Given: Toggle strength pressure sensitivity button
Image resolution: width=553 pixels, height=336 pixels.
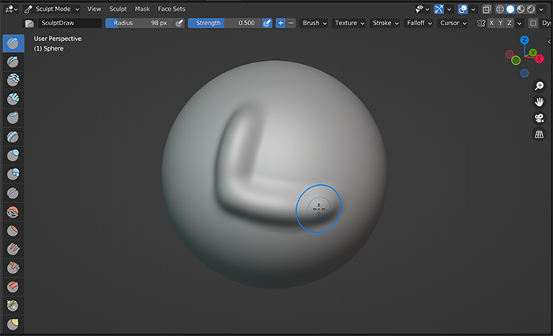Looking at the screenshot, I should click(267, 23).
